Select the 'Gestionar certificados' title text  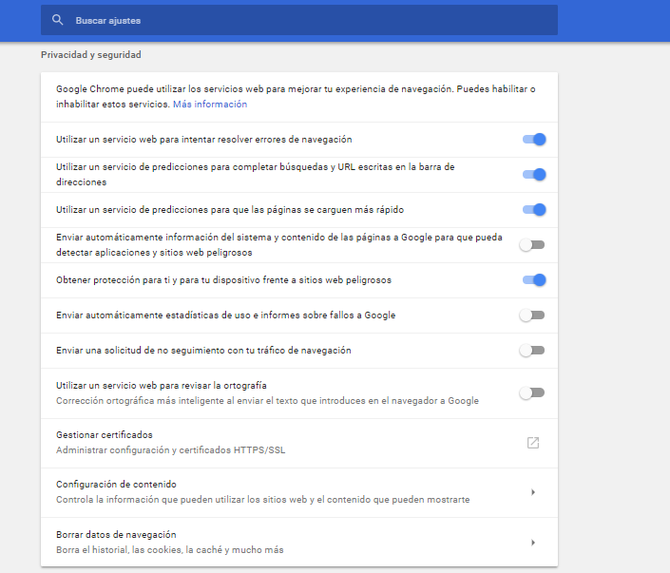click(105, 435)
